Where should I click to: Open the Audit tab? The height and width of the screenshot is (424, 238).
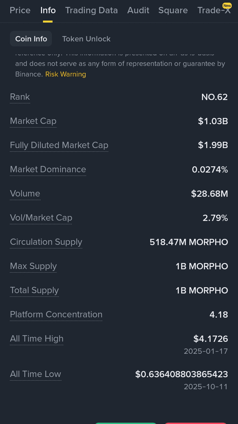138,10
